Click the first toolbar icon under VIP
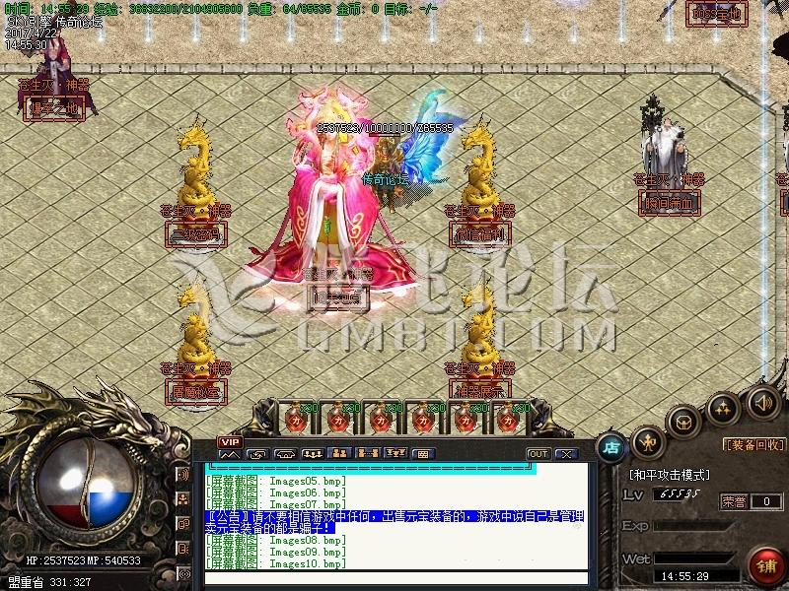The image size is (789, 591). [230, 454]
